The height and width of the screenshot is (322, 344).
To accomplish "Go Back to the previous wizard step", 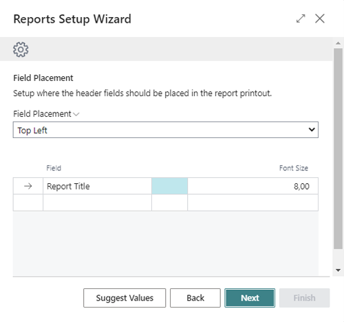I will (x=195, y=298).
